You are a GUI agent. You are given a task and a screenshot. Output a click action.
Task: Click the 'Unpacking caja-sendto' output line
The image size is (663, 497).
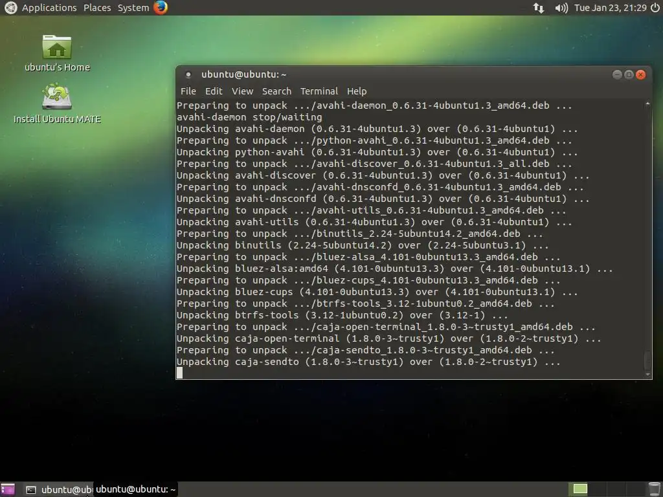(368, 362)
